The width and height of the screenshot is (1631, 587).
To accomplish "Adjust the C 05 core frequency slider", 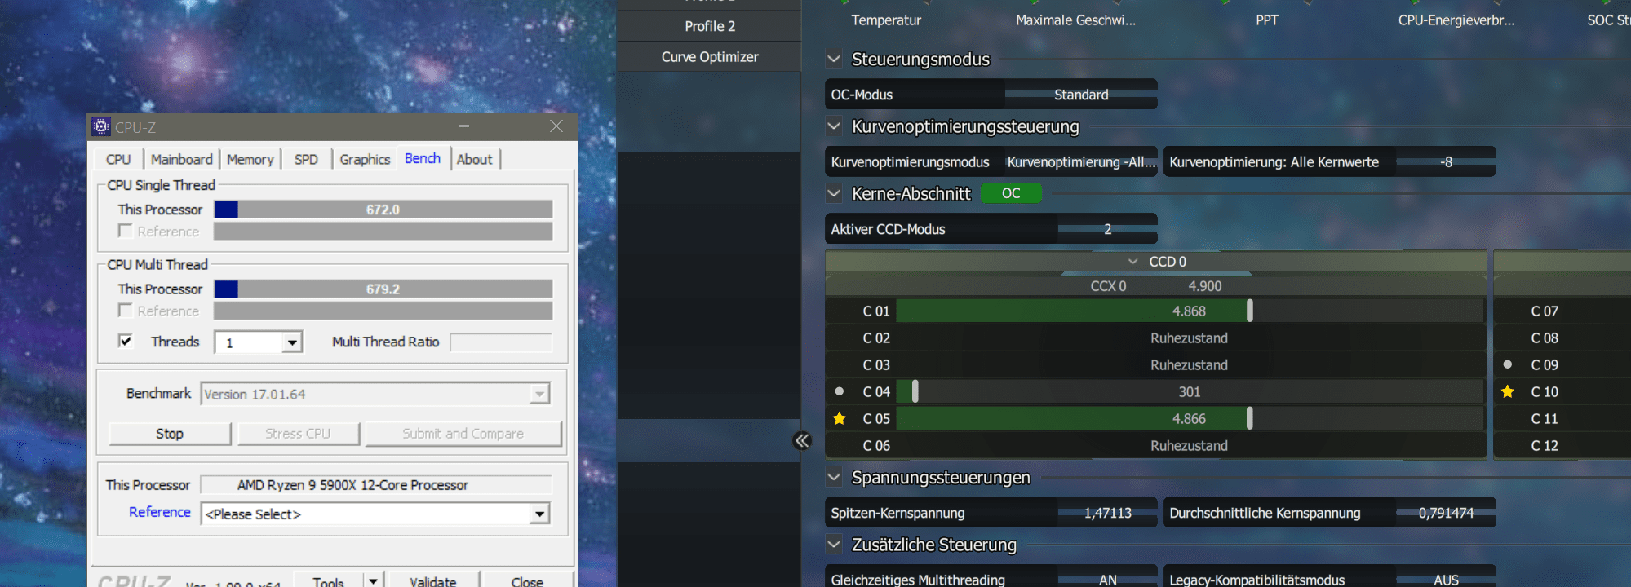I will click(x=1190, y=418).
